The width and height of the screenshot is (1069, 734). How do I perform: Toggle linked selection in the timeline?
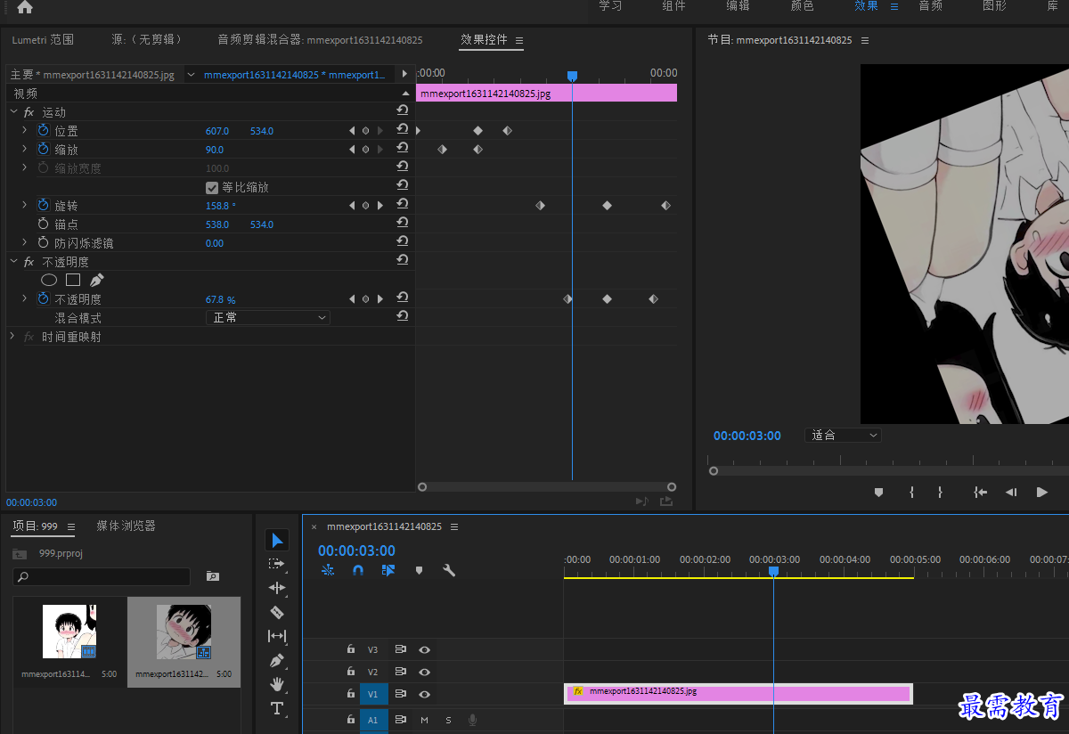tap(388, 570)
